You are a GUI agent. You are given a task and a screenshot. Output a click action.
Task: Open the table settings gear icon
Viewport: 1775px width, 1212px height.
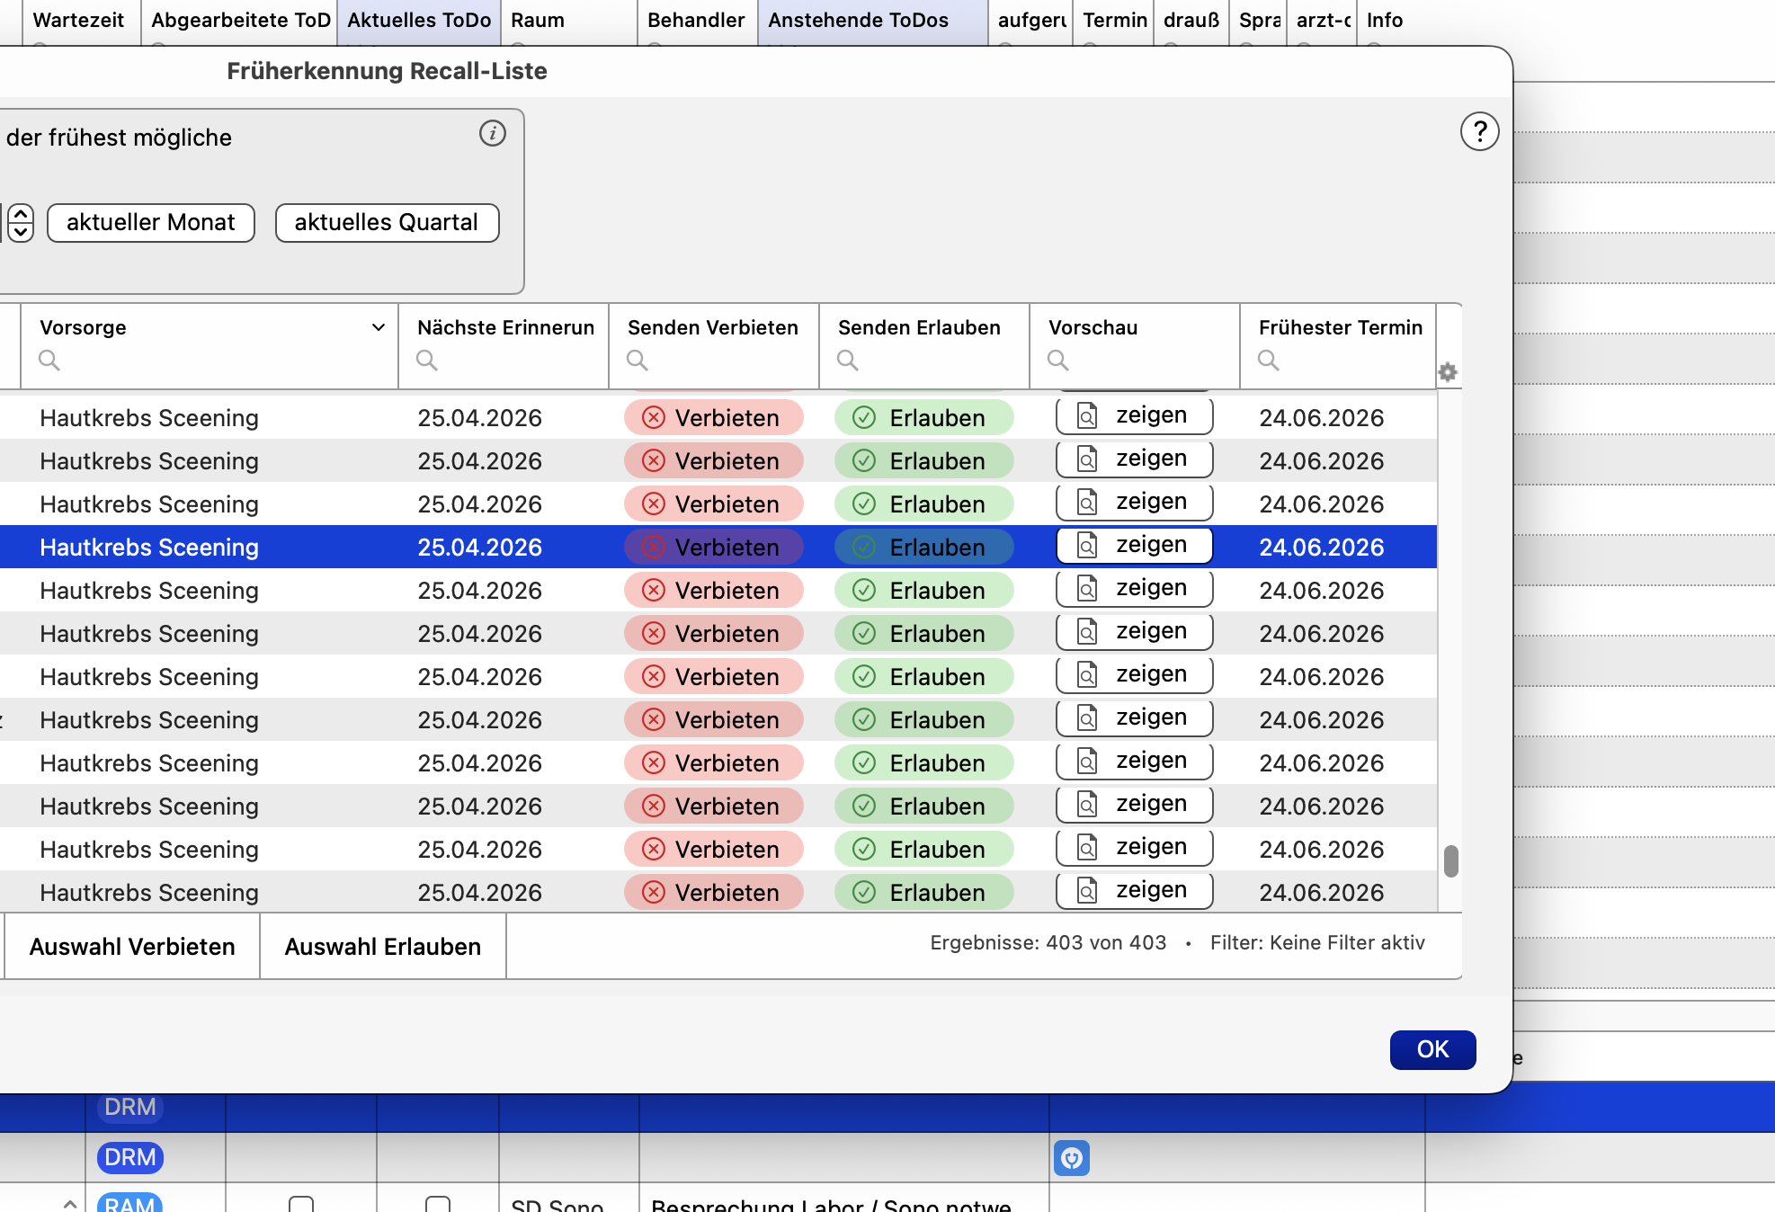point(1448,372)
